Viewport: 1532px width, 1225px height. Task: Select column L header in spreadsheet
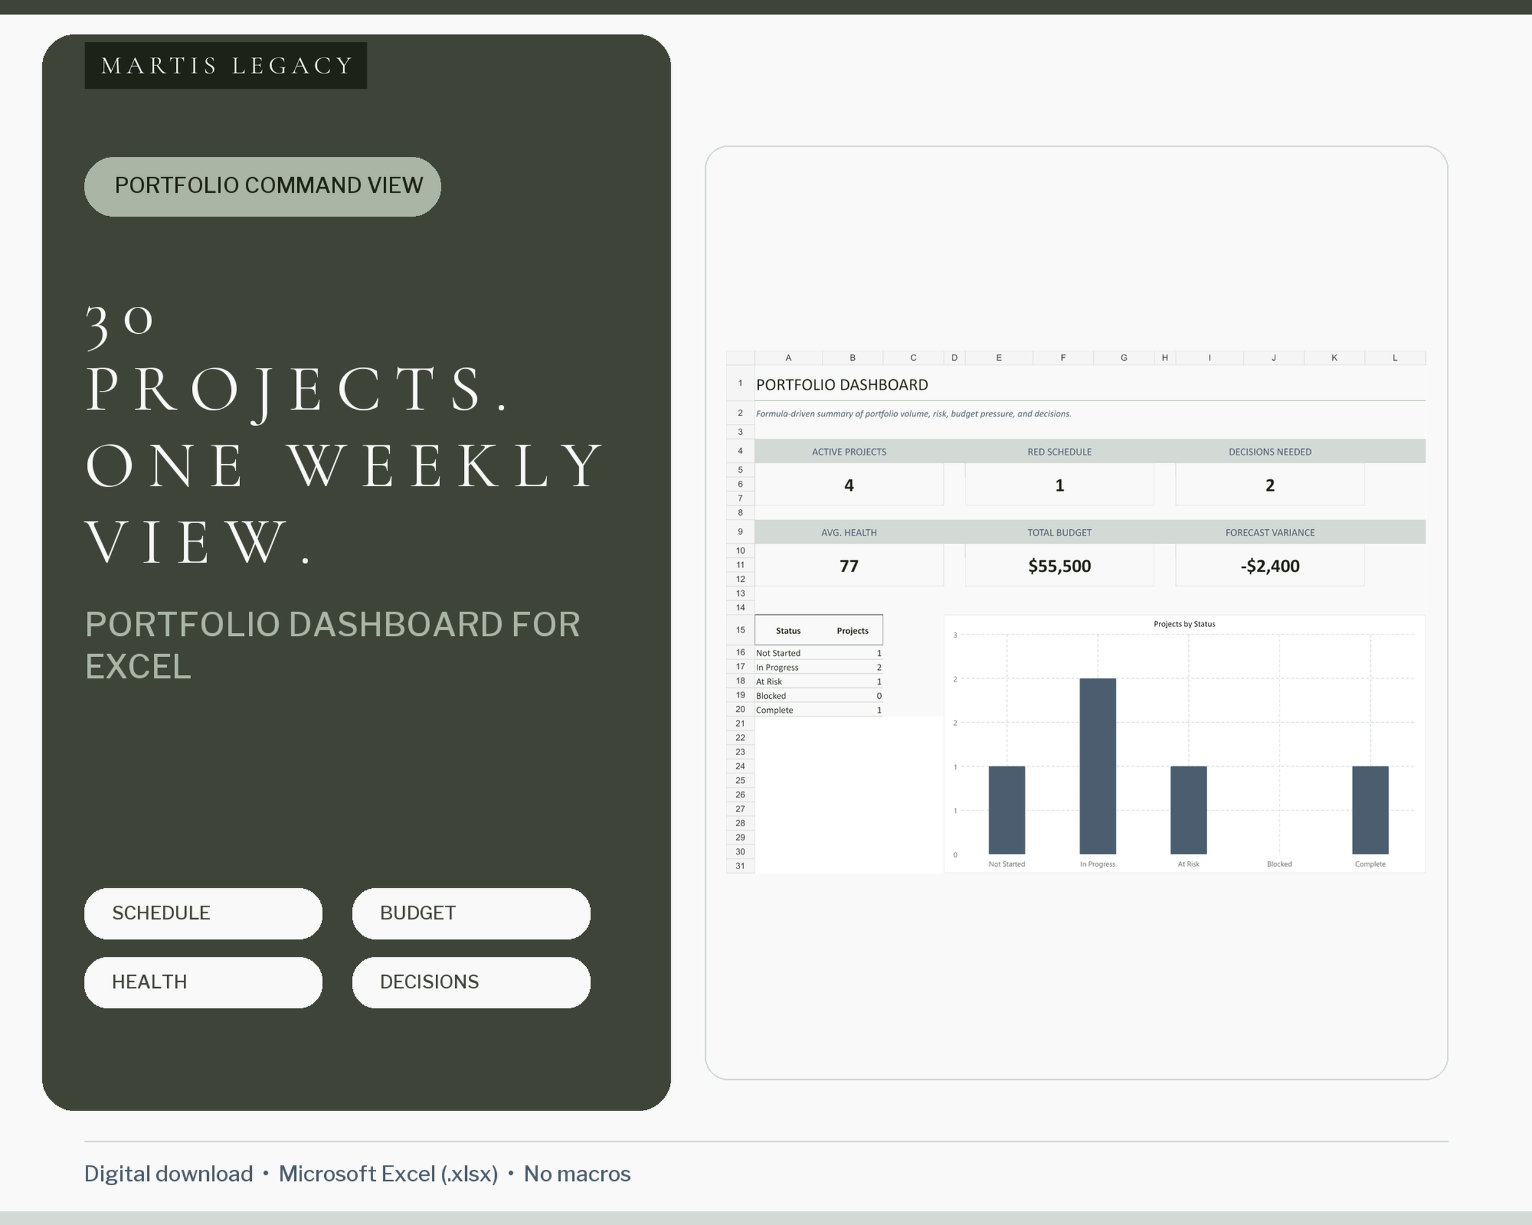click(1395, 357)
